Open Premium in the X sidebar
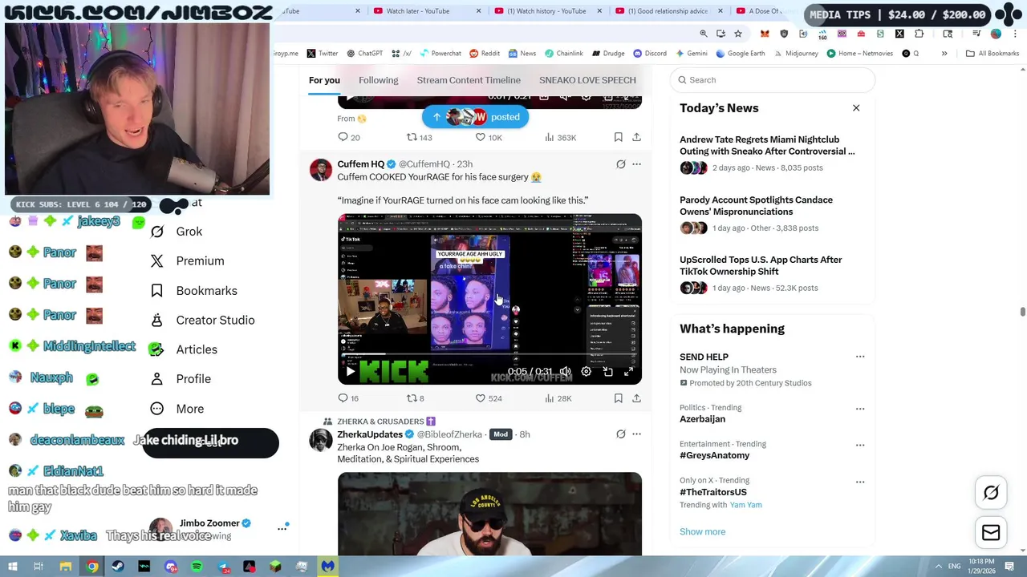This screenshot has height=577, width=1027. pos(187,261)
